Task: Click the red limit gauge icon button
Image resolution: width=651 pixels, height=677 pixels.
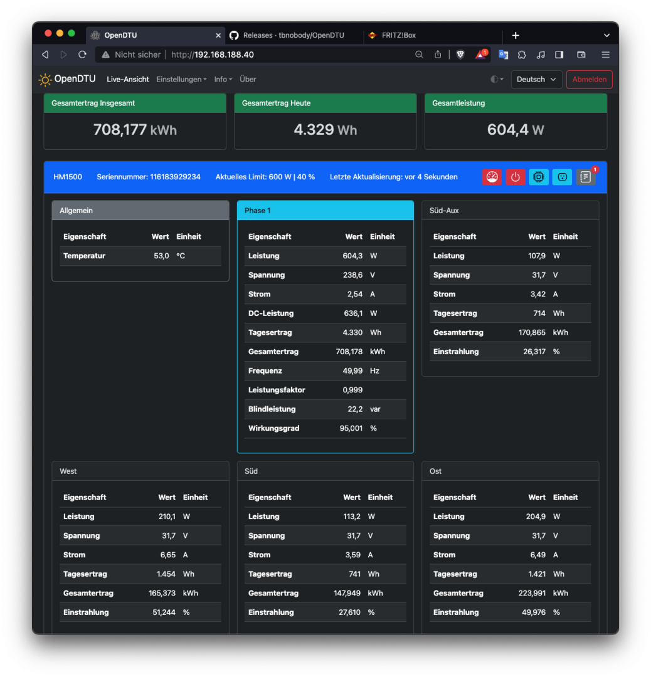Action: coord(492,177)
